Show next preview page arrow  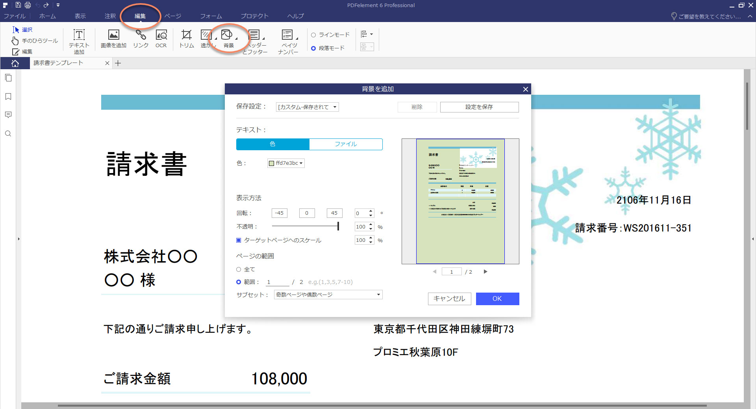coord(485,272)
